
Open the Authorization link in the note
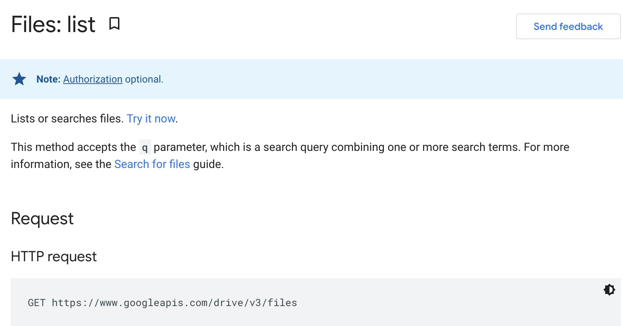[x=93, y=79]
